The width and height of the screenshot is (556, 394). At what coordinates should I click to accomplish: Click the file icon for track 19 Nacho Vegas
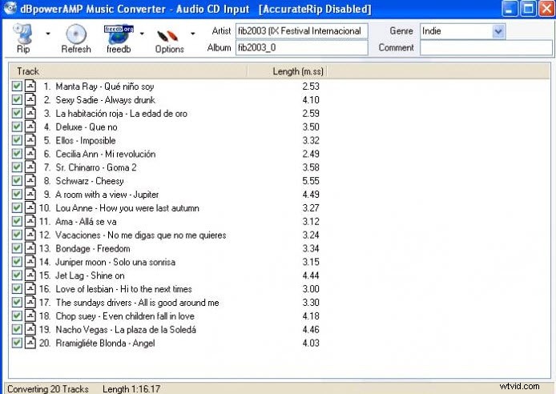point(30,329)
